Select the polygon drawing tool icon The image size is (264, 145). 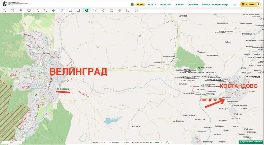[103, 11]
